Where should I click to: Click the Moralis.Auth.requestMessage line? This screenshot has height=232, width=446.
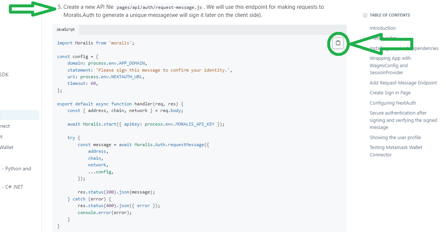[x=143, y=145]
